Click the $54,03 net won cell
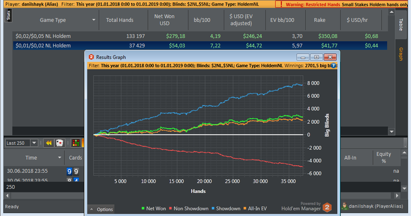Image resolution: width=411 pixels, height=216 pixels. click(177, 46)
